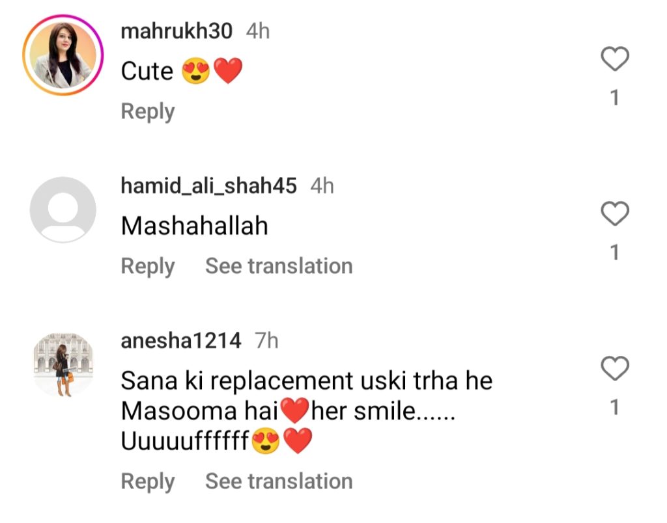View like count on mahrukh30's comment
Image resolution: width=667 pixels, height=523 pixels.
[614, 98]
